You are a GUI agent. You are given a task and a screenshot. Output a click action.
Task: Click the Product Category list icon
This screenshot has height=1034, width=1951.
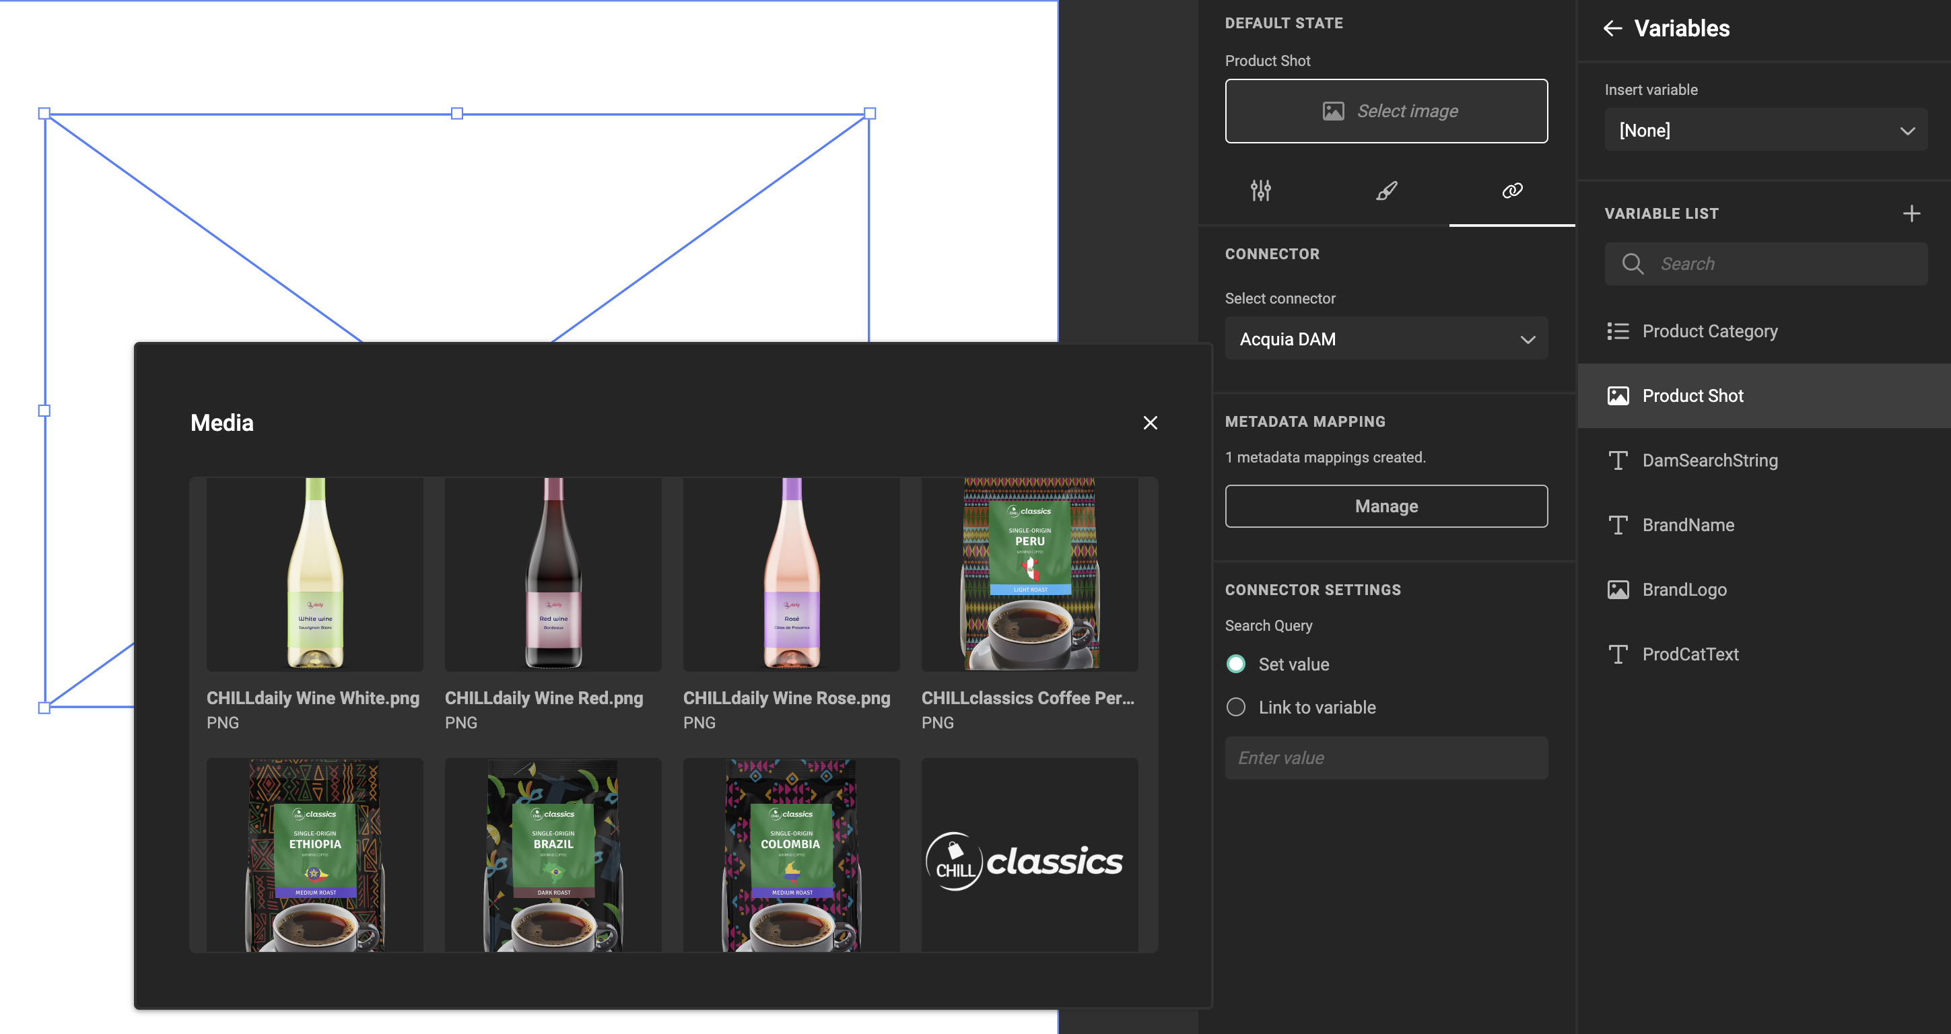(1618, 331)
